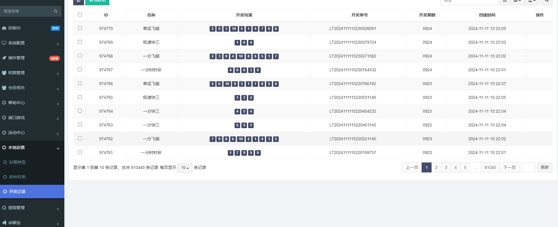Click the circle icon beside 帮助中心
This screenshot has width=558, height=227.
pos(4,103)
